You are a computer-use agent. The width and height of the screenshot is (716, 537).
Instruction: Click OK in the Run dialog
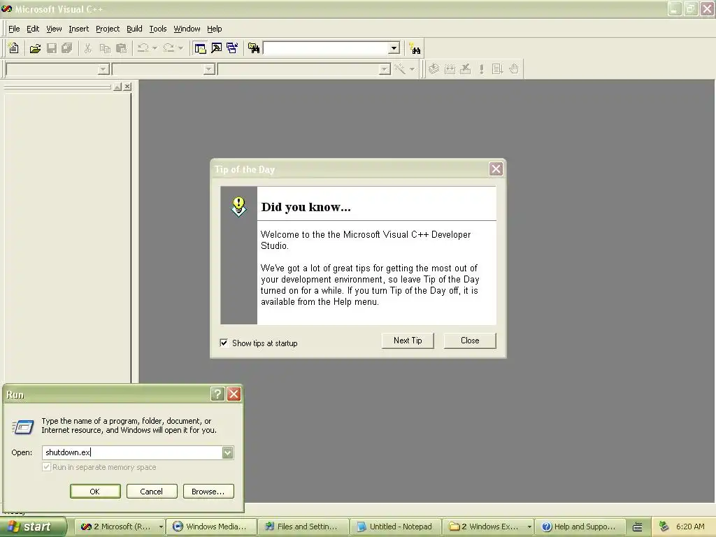coord(95,492)
